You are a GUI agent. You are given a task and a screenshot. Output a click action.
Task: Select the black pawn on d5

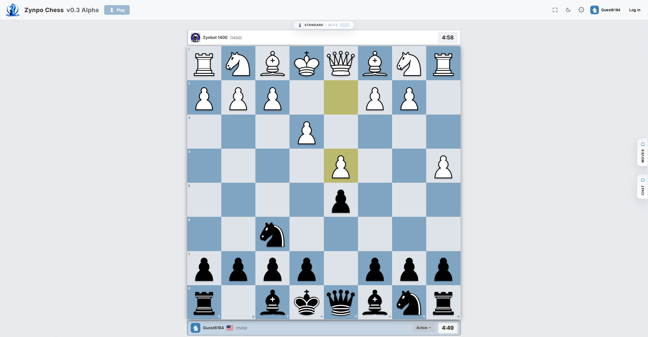tap(341, 200)
